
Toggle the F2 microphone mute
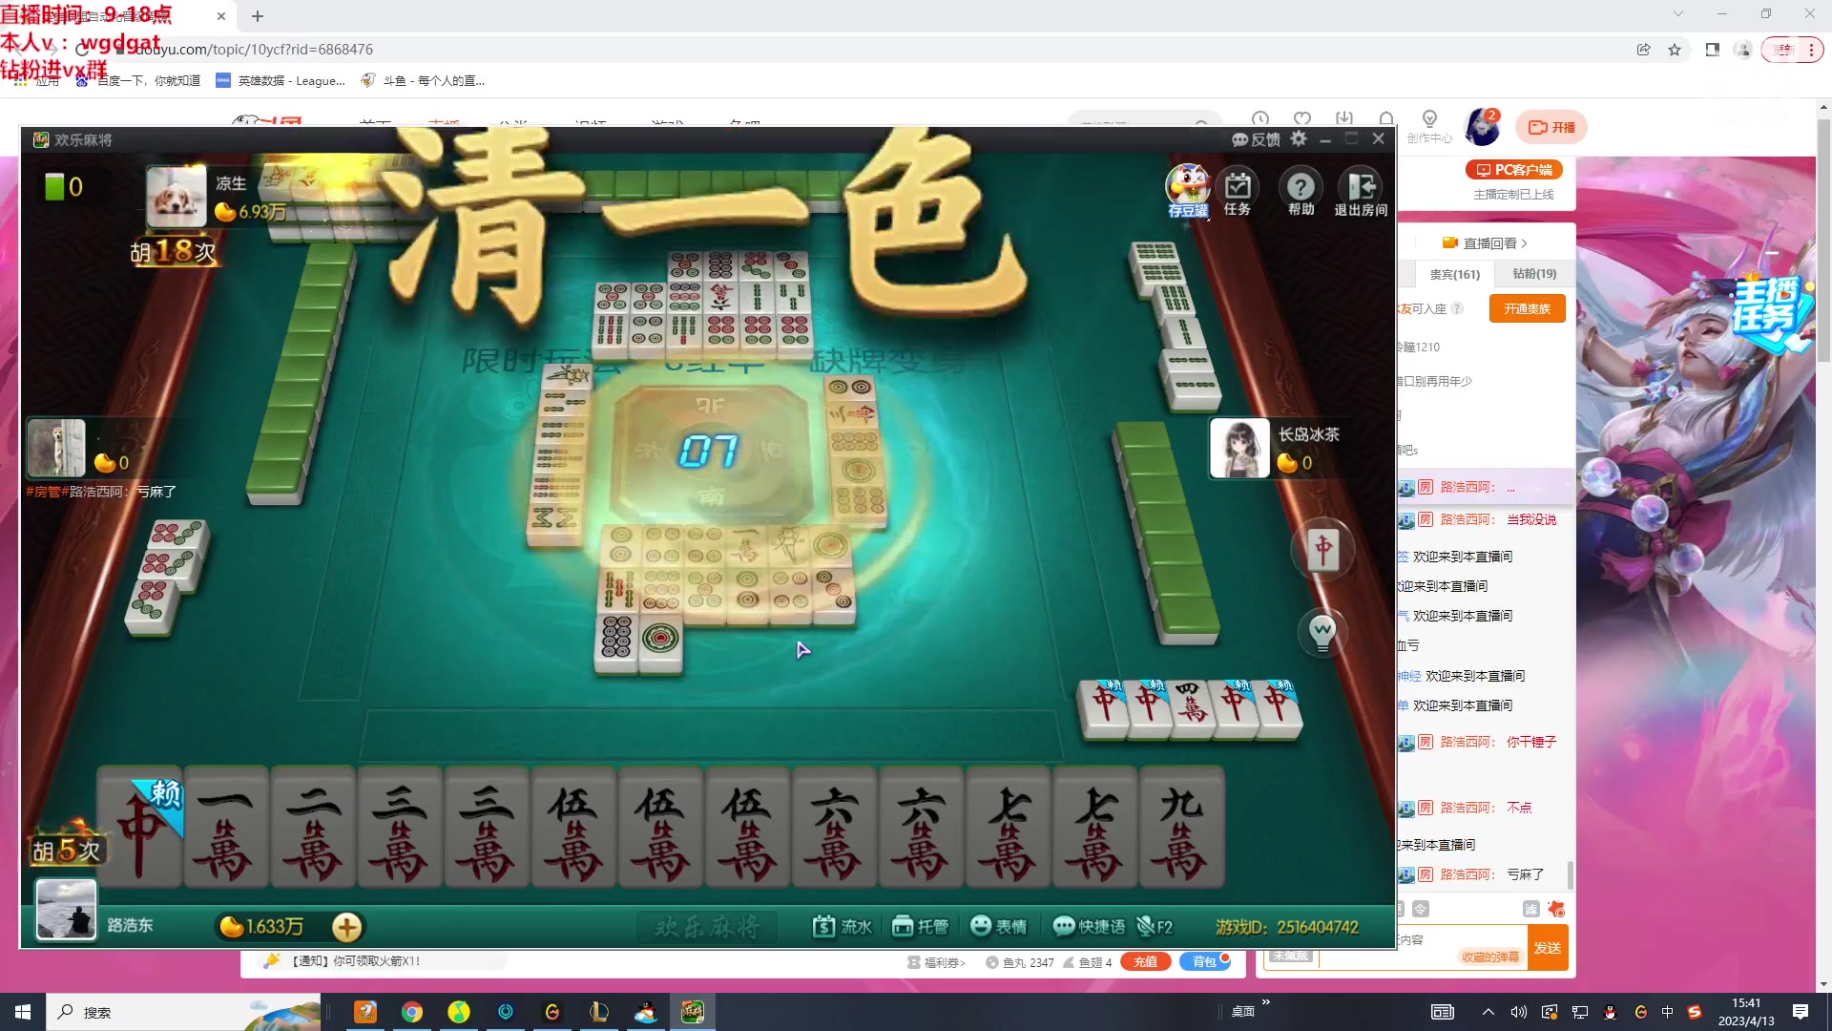(x=1153, y=926)
